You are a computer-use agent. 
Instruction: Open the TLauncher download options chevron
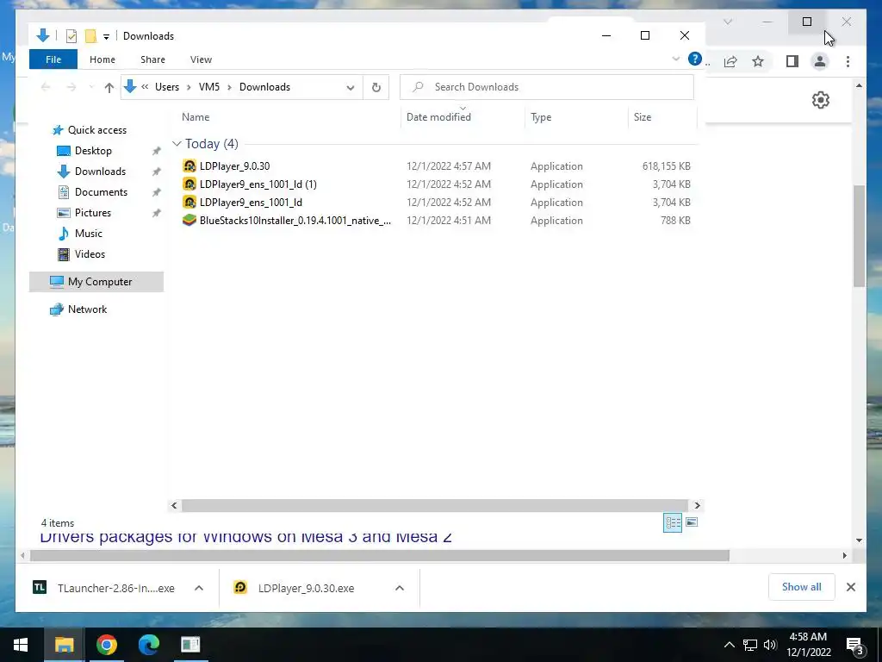(199, 588)
